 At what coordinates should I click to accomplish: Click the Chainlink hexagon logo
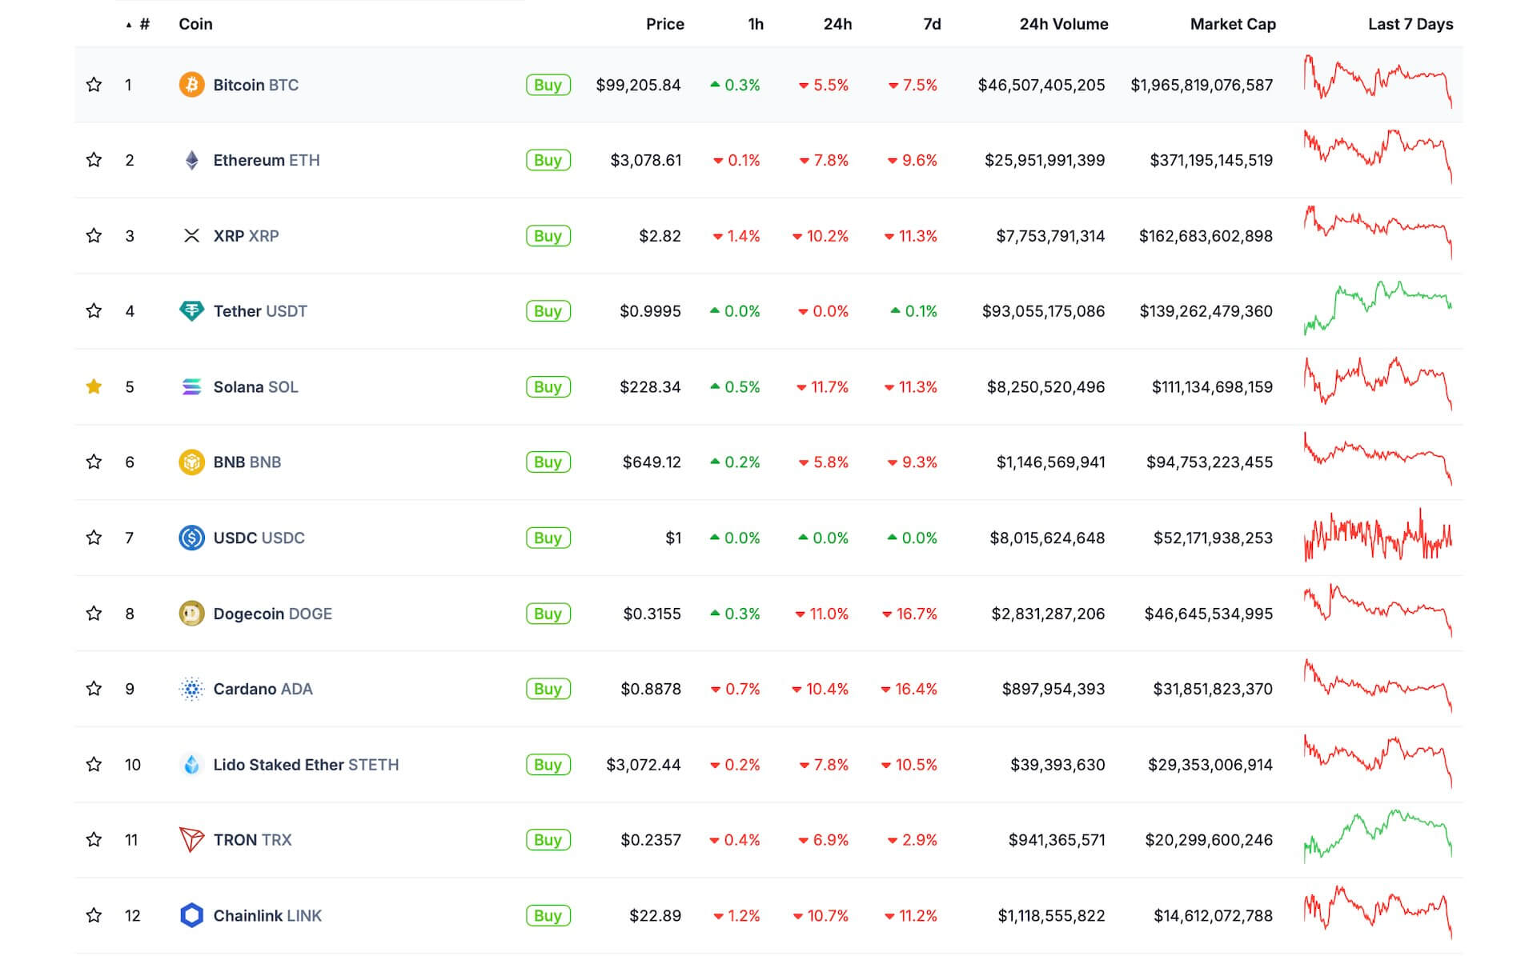191,915
